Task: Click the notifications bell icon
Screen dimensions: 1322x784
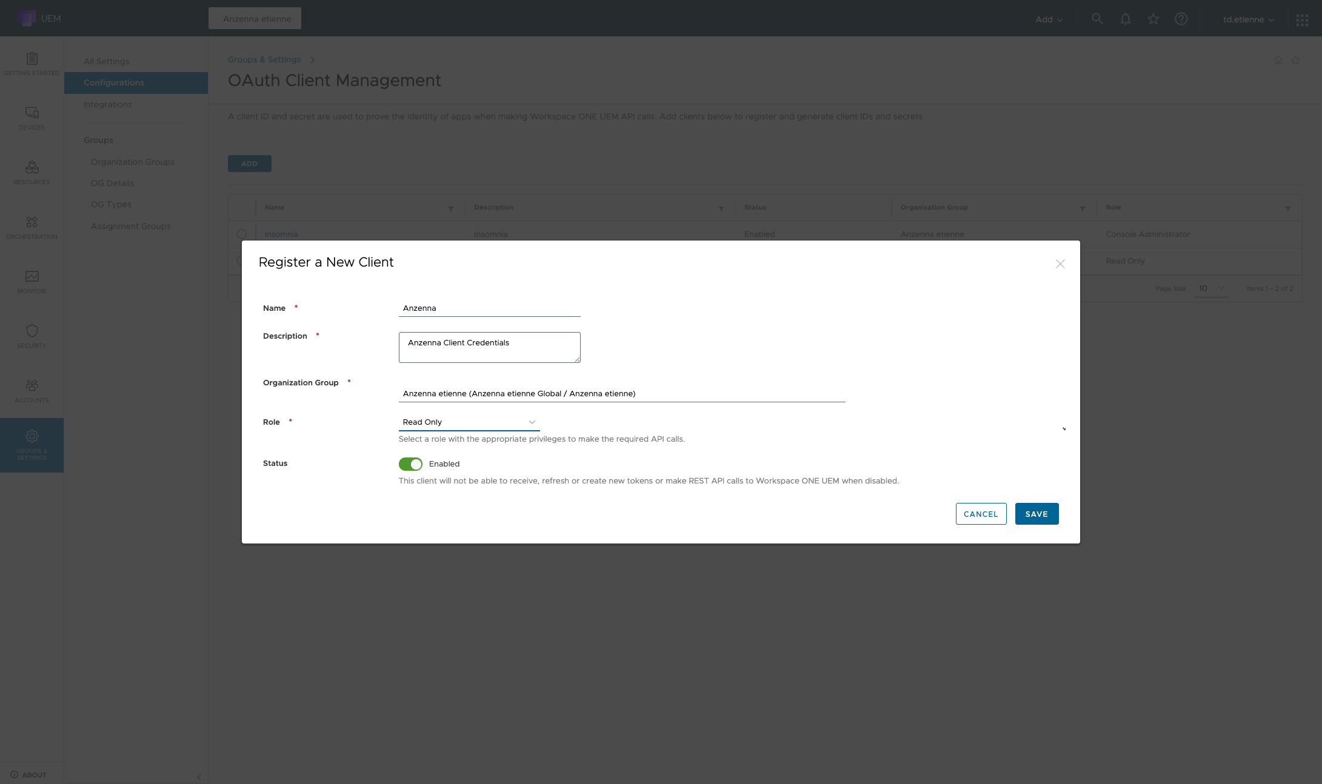Action: point(1126,19)
